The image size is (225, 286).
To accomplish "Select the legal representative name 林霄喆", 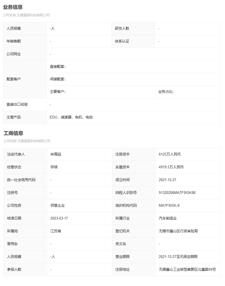I will coord(56,154).
